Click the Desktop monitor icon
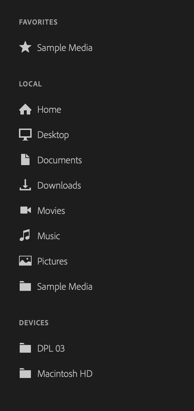 point(25,135)
